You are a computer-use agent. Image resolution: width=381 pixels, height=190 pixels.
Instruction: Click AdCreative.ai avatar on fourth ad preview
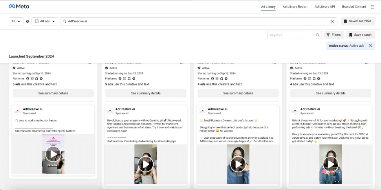pyautogui.click(x=295, y=111)
